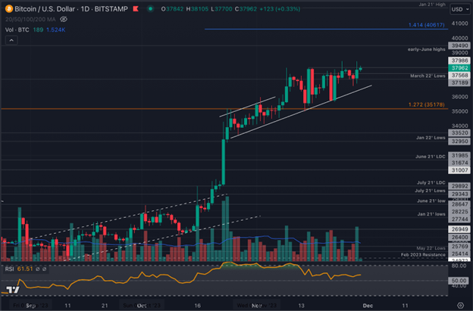Click the 39490 price label

[x=459, y=45]
